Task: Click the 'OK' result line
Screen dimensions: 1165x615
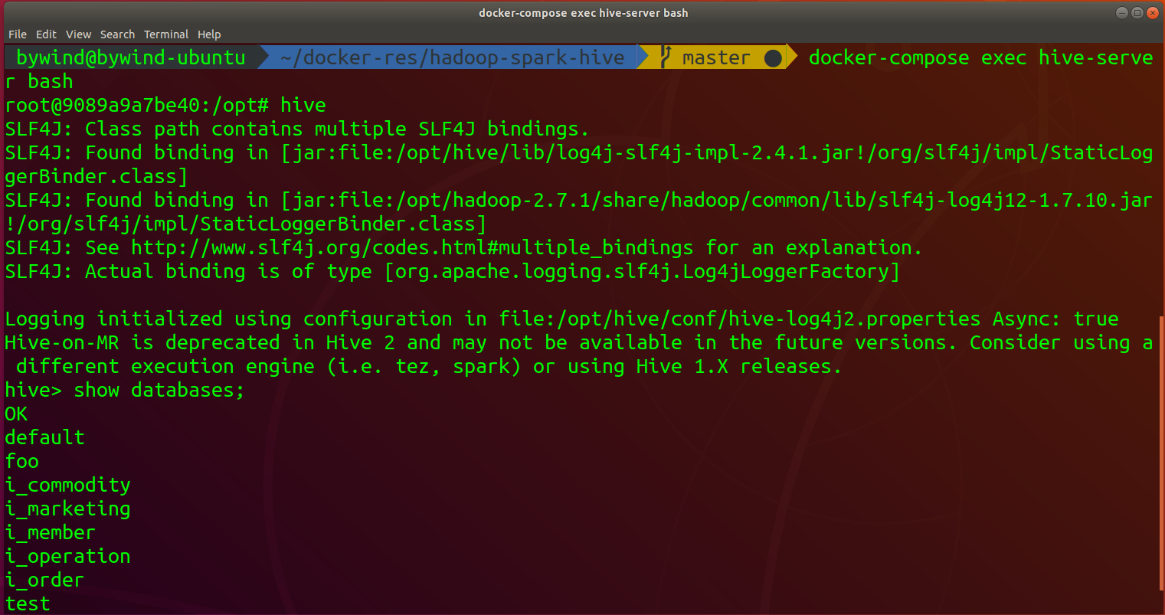Action: coord(16,414)
